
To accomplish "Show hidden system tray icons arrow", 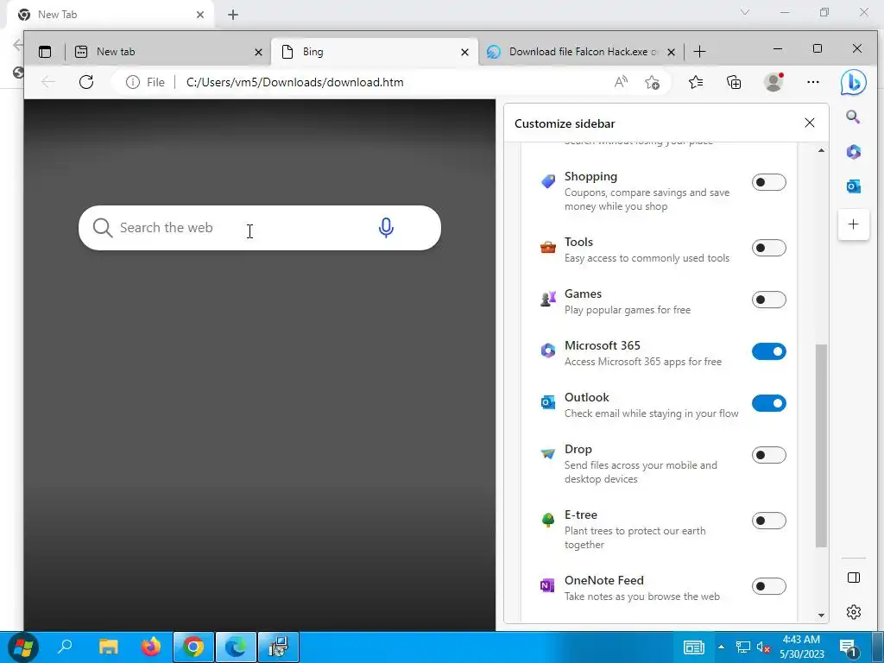I will click(721, 647).
